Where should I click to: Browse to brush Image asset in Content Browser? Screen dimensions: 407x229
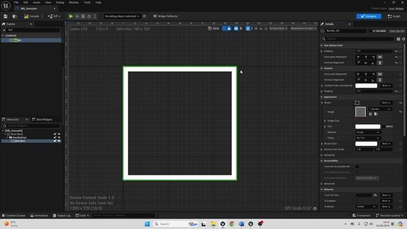tap(376, 114)
